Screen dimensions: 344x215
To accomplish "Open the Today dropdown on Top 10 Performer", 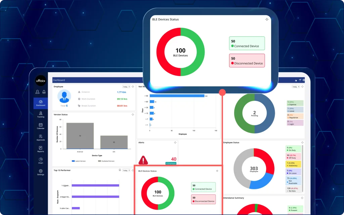I will point(126,170).
